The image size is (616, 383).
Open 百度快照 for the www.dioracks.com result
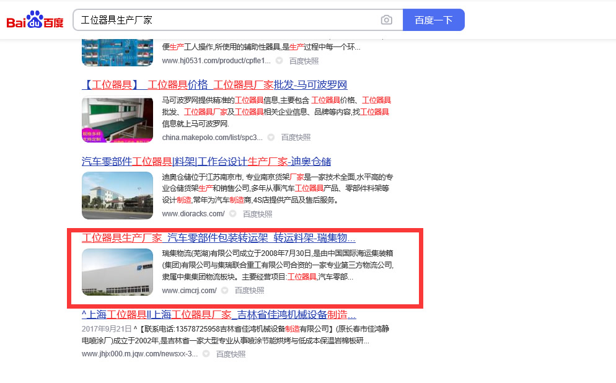[x=257, y=214]
